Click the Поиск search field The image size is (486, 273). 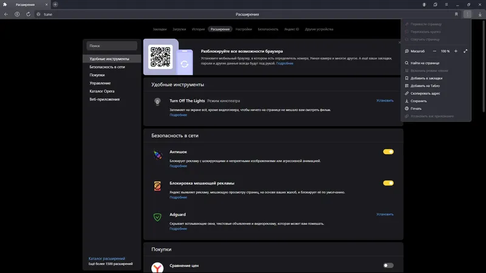[112, 46]
